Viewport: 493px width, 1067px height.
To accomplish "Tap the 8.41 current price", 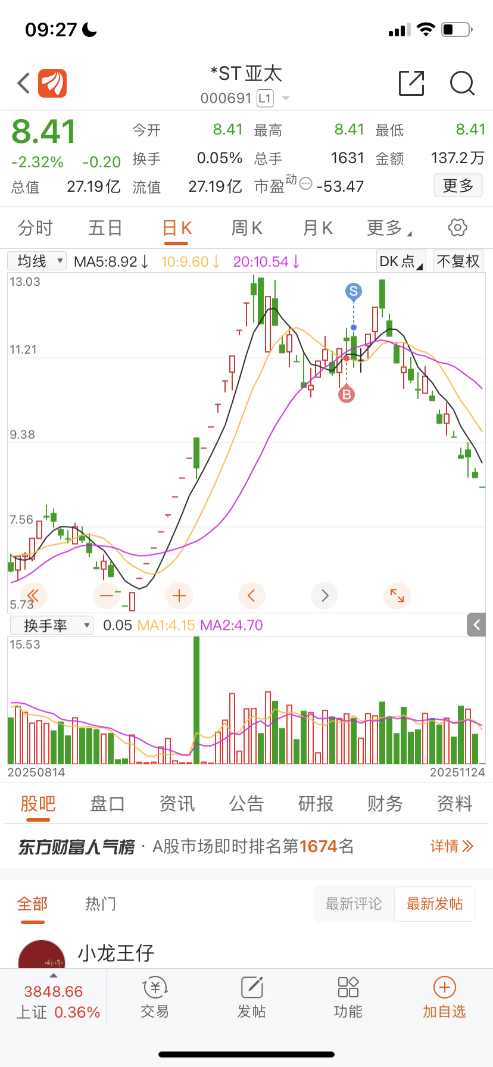I will click(x=44, y=132).
